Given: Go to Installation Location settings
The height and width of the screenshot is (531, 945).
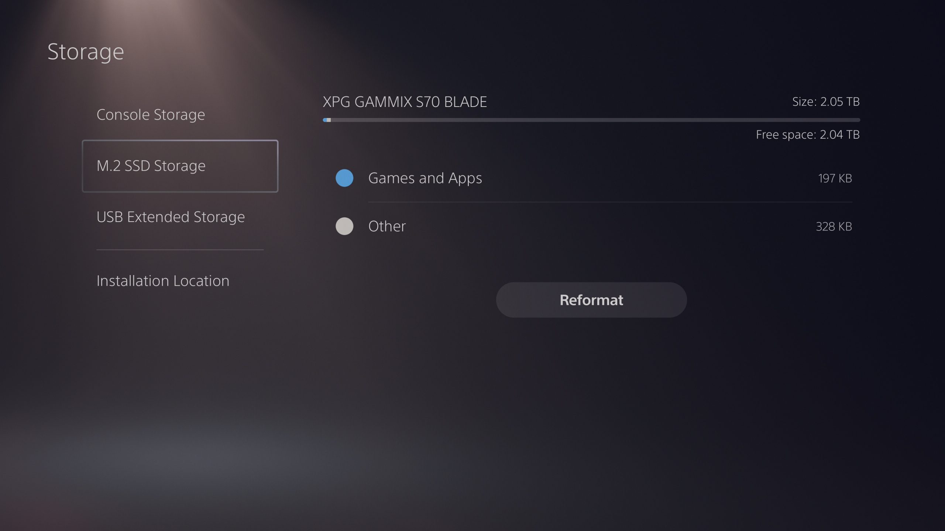Looking at the screenshot, I should tap(163, 281).
